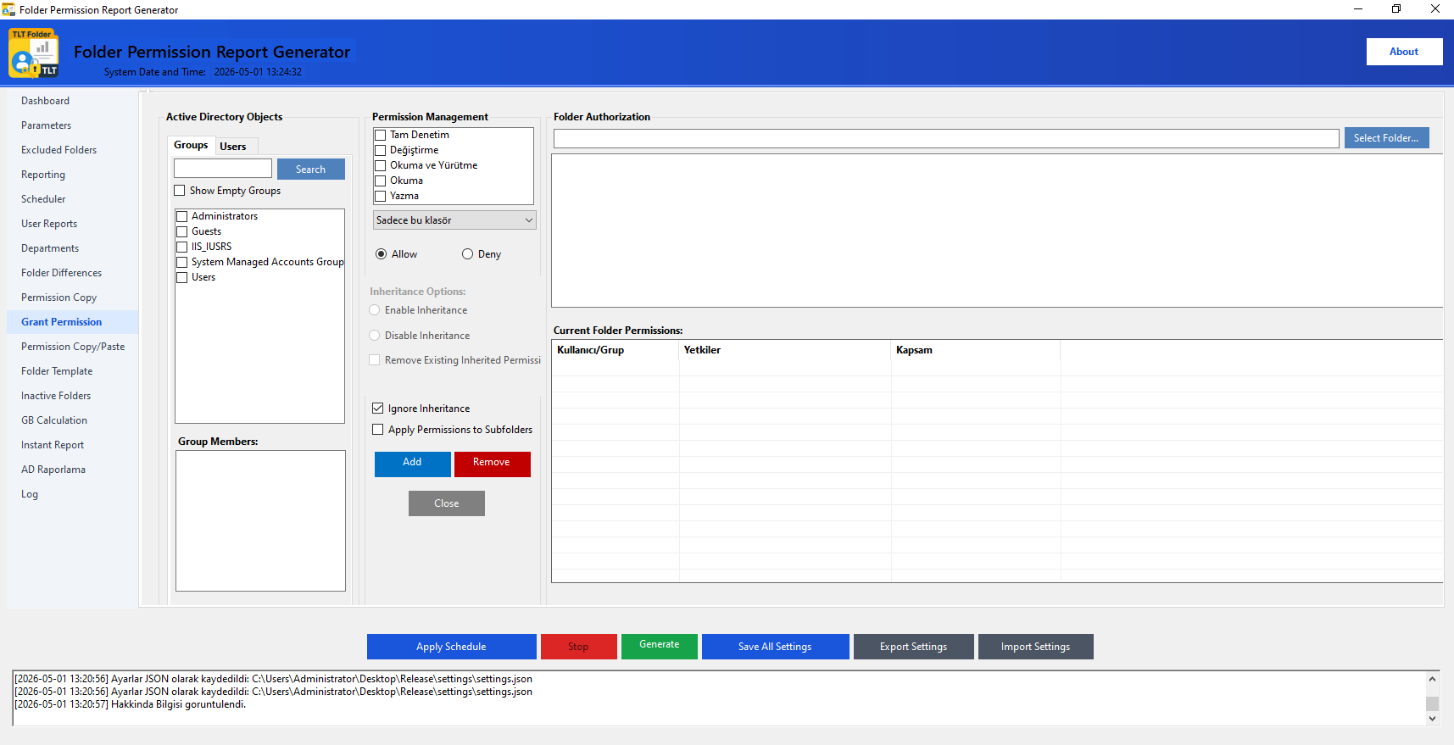The width and height of the screenshot is (1454, 745).
Task: Click the Kullanıcı/Grup column header
Action: coord(616,350)
